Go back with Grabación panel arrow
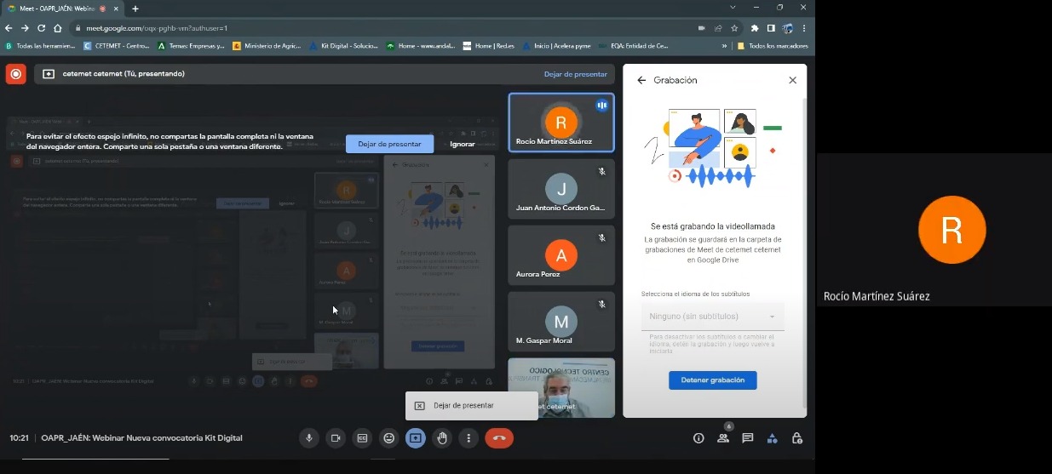 pos(641,80)
